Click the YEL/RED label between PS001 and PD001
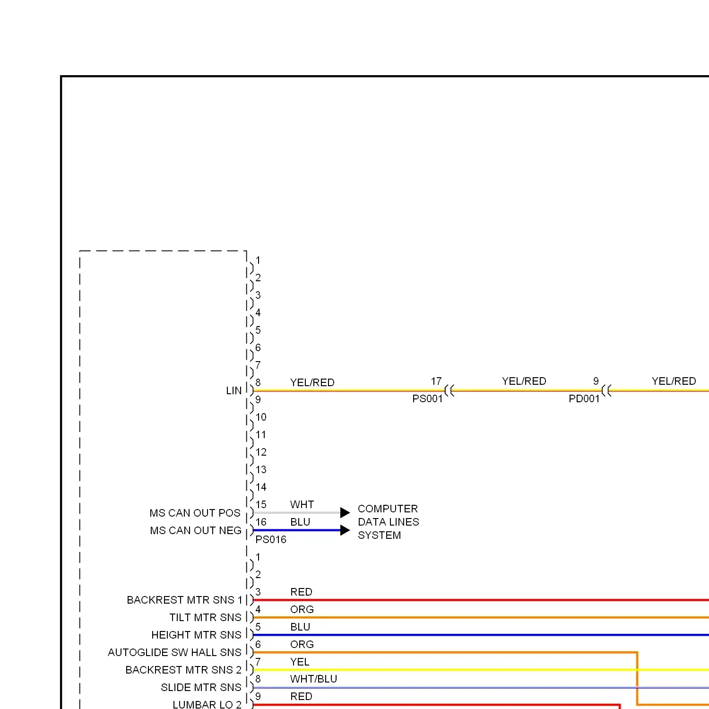Viewport: 709px width, 709px height. point(524,381)
